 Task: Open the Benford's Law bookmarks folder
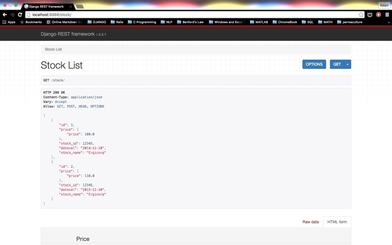pos(190,22)
